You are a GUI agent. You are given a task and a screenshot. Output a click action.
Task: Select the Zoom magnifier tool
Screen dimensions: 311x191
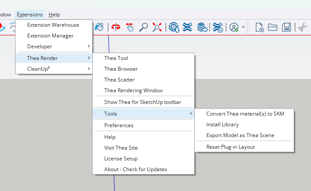tap(143, 27)
